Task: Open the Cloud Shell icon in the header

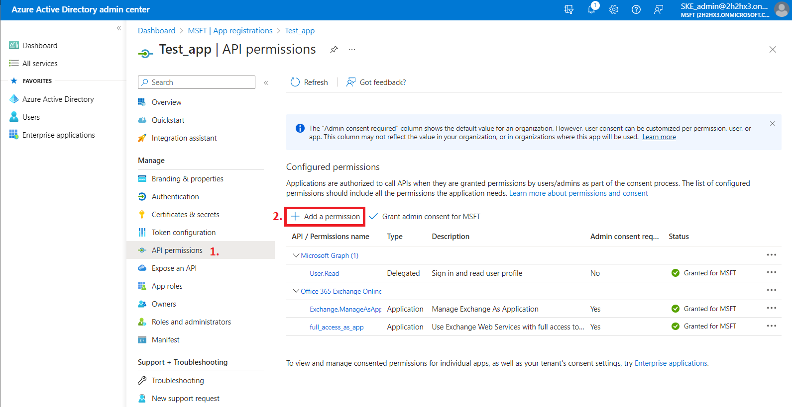Action: point(569,9)
